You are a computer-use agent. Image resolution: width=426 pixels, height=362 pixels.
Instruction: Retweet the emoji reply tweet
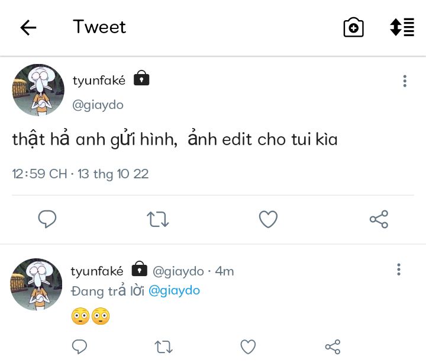pyautogui.click(x=163, y=347)
